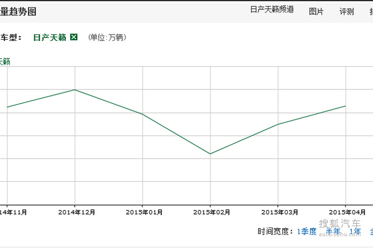Click the 2015年02月 lowest chart point
The image size is (373, 248).
click(210, 154)
